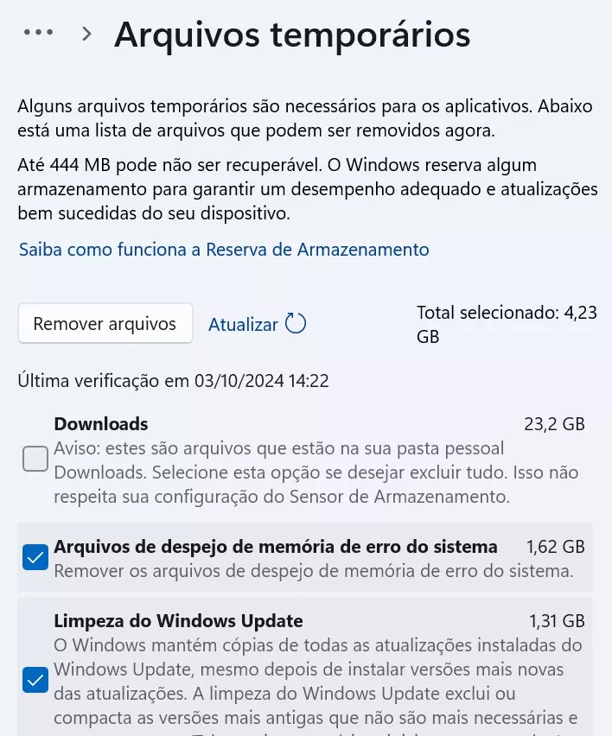Select Arquivos de despejo de memória heading

pyautogui.click(x=276, y=546)
